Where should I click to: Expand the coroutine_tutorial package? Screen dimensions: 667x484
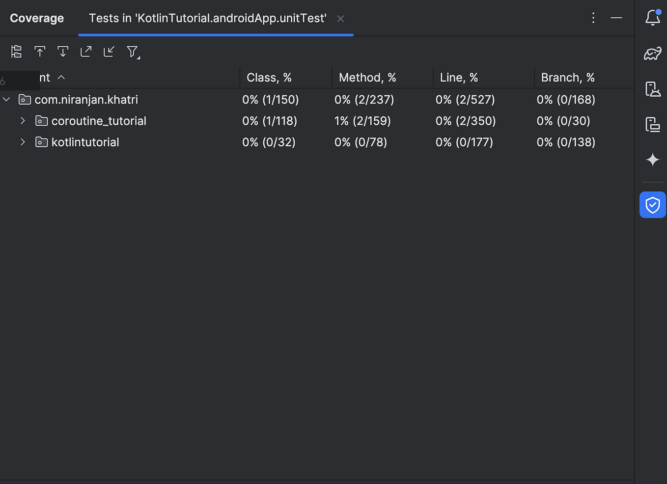pos(23,120)
